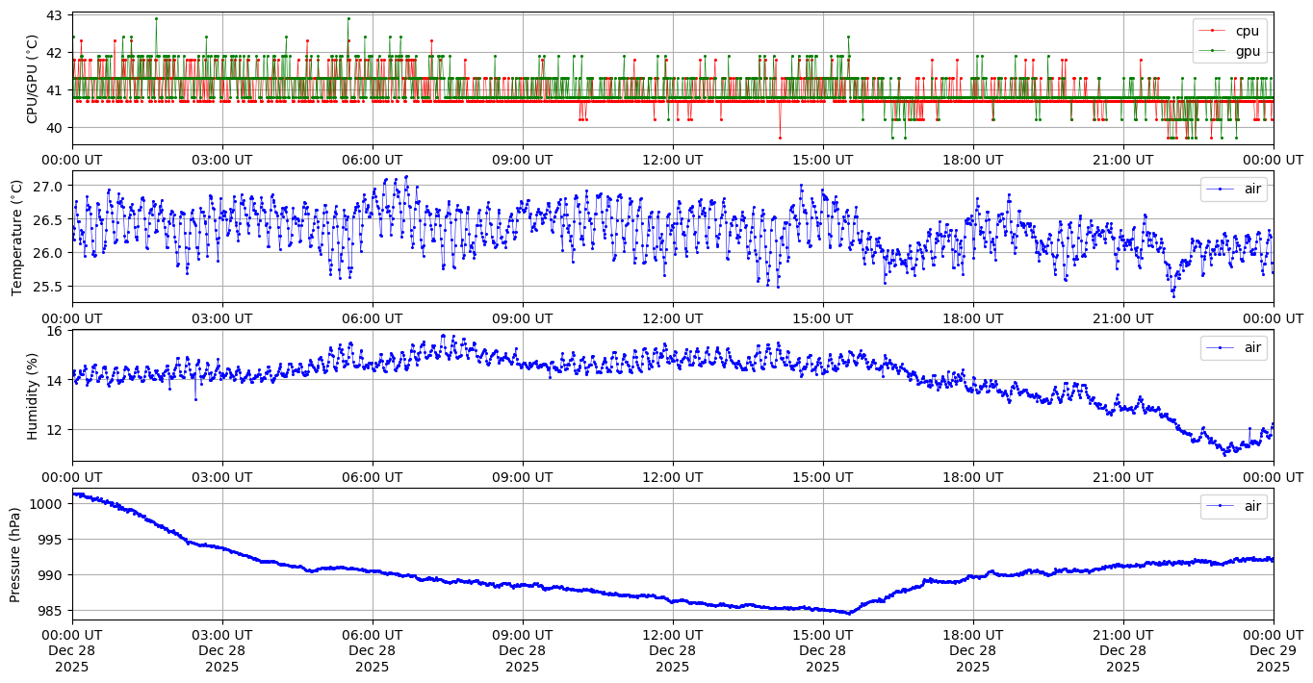Click the 27.0 tick on the Temperature axis
Screen dimensions: 1313x683
(48, 186)
